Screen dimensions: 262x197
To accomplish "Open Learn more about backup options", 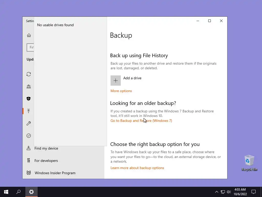I will click(x=137, y=168).
